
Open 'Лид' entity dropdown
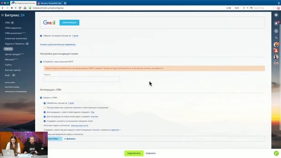93,112
